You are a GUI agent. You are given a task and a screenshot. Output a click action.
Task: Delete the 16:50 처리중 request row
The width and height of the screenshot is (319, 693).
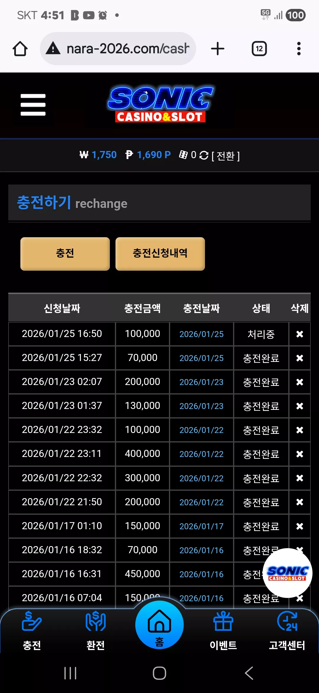point(300,334)
